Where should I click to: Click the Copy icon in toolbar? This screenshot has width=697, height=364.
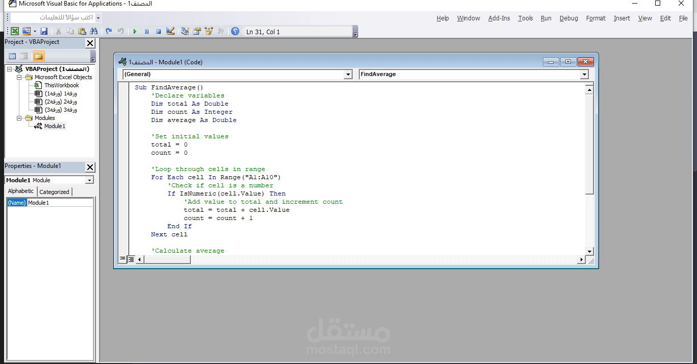pos(70,31)
